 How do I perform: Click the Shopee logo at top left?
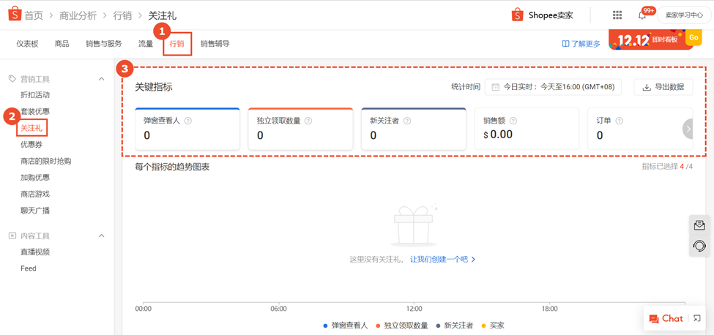click(x=14, y=14)
